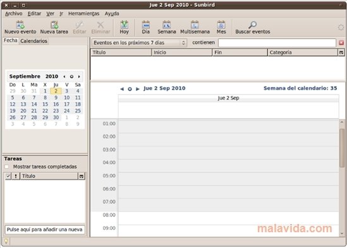The image size is (347, 248).
Task: Click the 05:00 time slot label
Action: coord(109,175)
